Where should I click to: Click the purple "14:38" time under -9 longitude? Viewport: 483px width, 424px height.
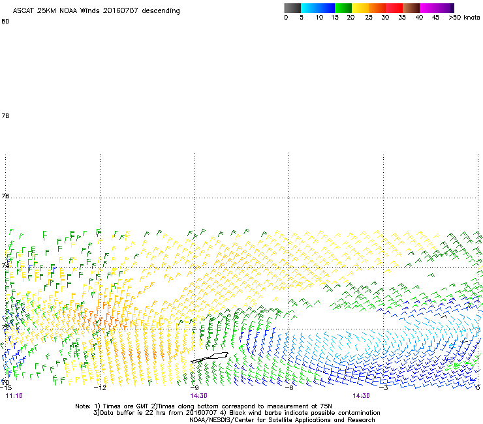point(198,396)
